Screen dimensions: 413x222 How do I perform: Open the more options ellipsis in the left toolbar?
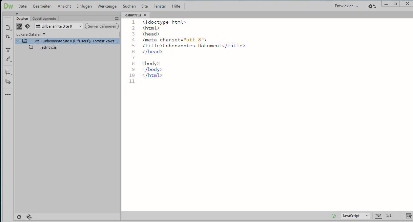[8, 94]
